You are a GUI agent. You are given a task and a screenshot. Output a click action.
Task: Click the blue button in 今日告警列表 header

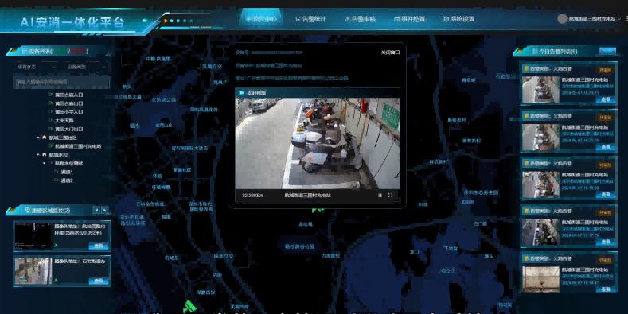607,51
